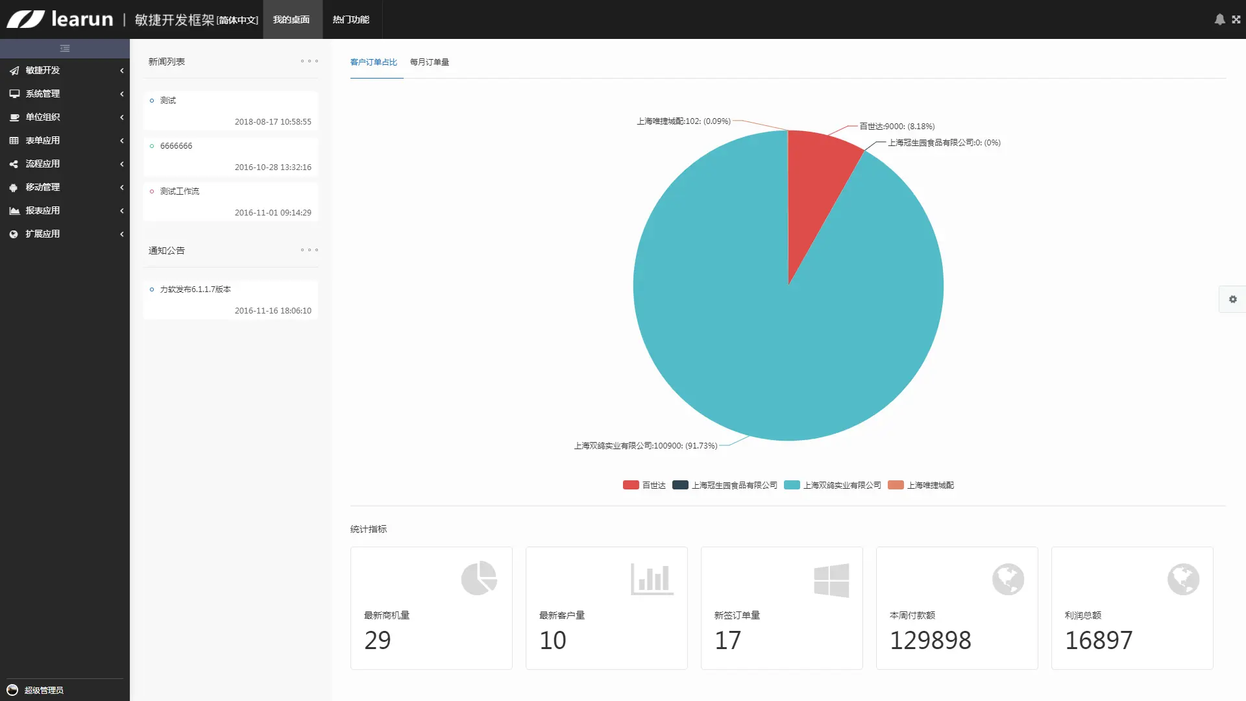Open the settings gear on right edge
1246x701 pixels.
pos(1232,299)
